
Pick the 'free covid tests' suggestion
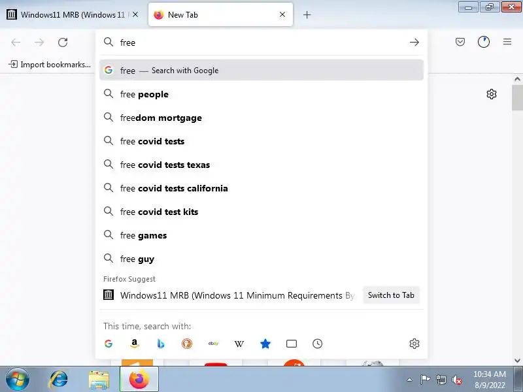261,141
